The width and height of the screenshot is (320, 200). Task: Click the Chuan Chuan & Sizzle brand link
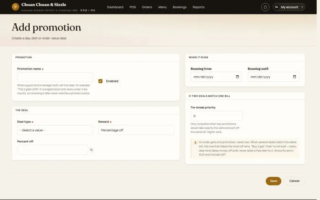point(44,5)
